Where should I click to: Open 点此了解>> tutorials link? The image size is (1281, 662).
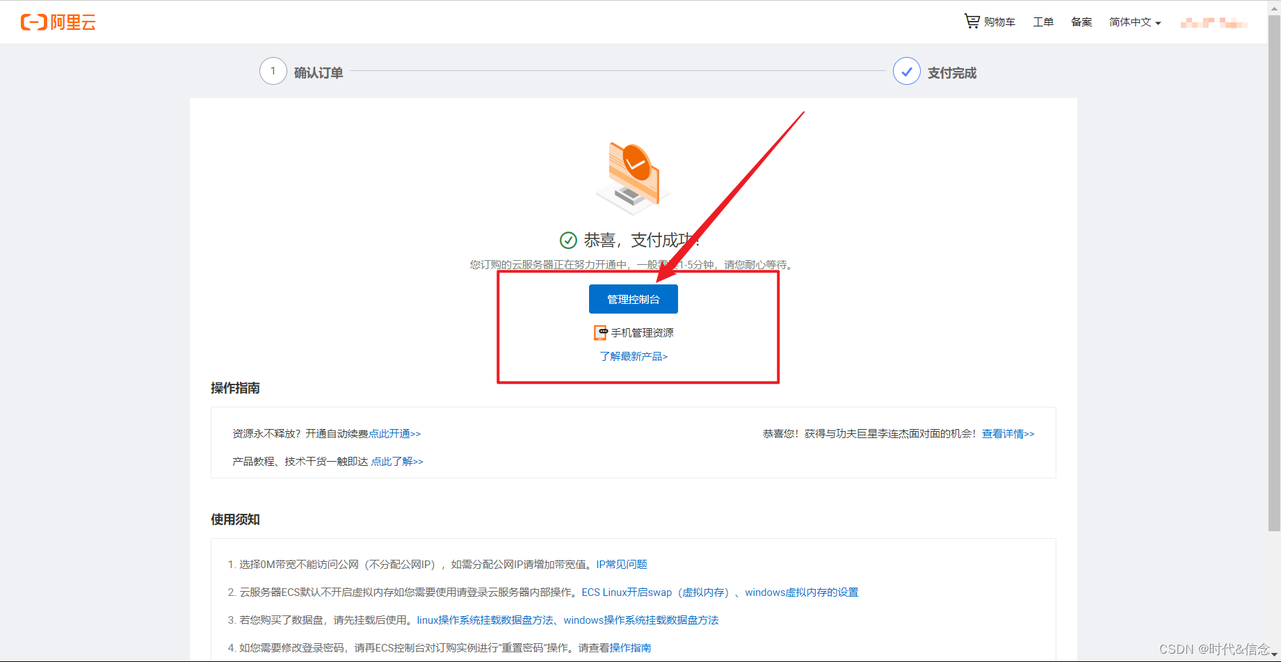[x=397, y=462]
